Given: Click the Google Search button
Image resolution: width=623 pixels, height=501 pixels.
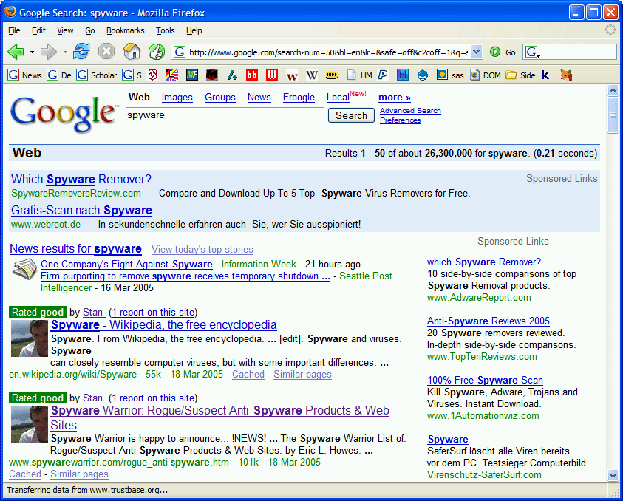Looking at the screenshot, I should pyautogui.click(x=351, y=115).
